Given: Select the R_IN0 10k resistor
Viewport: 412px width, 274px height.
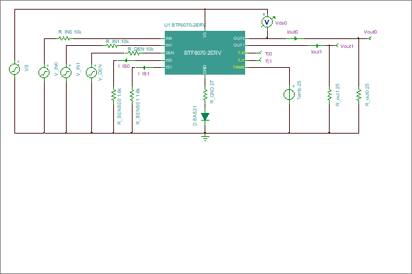Looking at the screenshot, I should 64,38.
